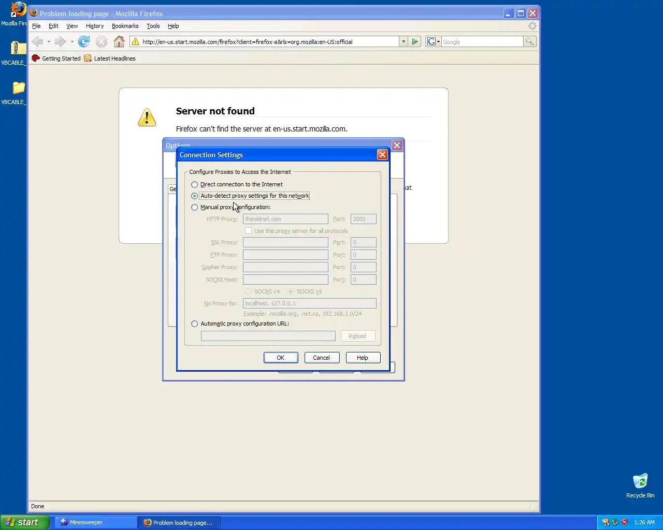Click the SOCKS Host field
663x530 pixels.
coord(285,279)
